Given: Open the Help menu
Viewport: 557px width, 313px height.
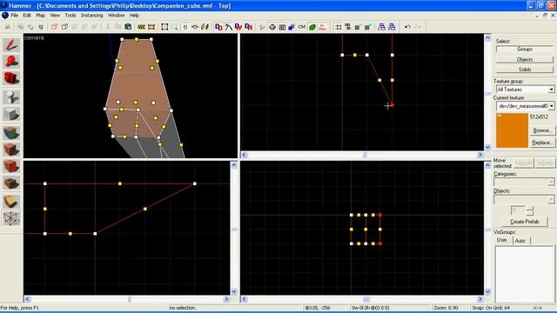Looking at the screenshot, I should [x=134, y=16].
